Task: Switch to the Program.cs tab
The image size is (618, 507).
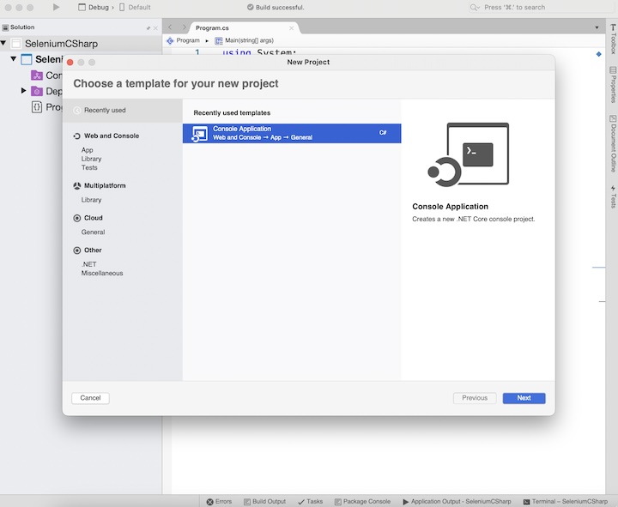Action: pyautogui.click(x=212, y=28)
